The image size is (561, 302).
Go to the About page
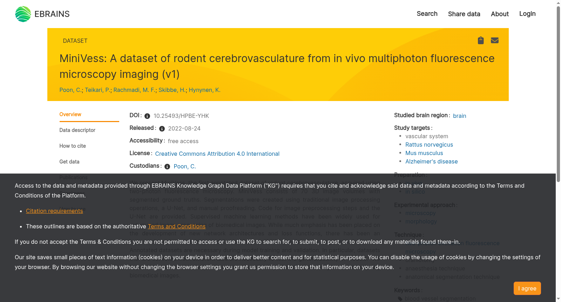pyautogui.click(x=500, y=14)
